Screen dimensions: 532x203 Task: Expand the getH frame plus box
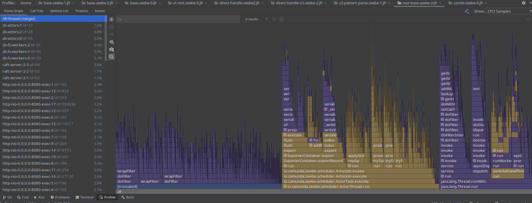coord(442,99)
